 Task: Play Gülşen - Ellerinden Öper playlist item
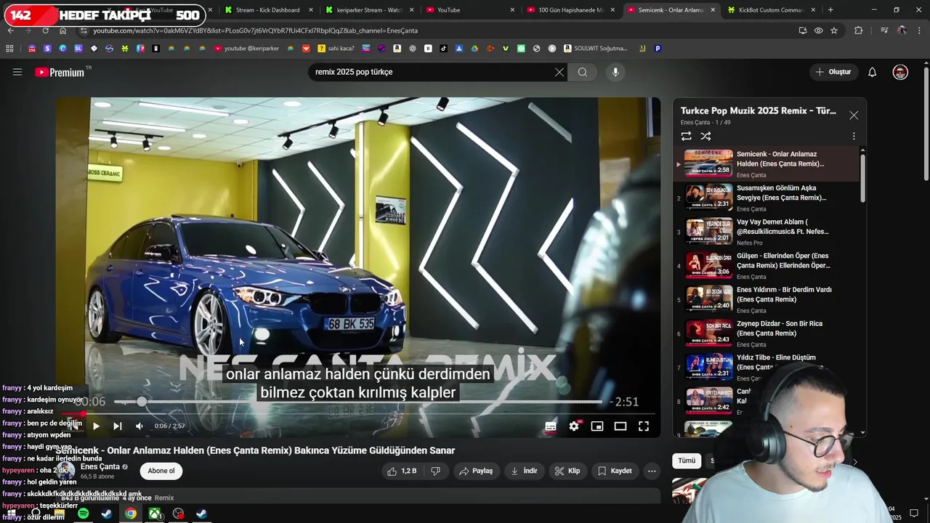pyautogui.click(x=767, y=266)
